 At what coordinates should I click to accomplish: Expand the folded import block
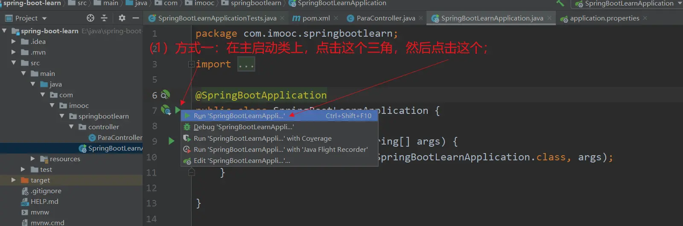pyautogui.click(x=191, y=64)
